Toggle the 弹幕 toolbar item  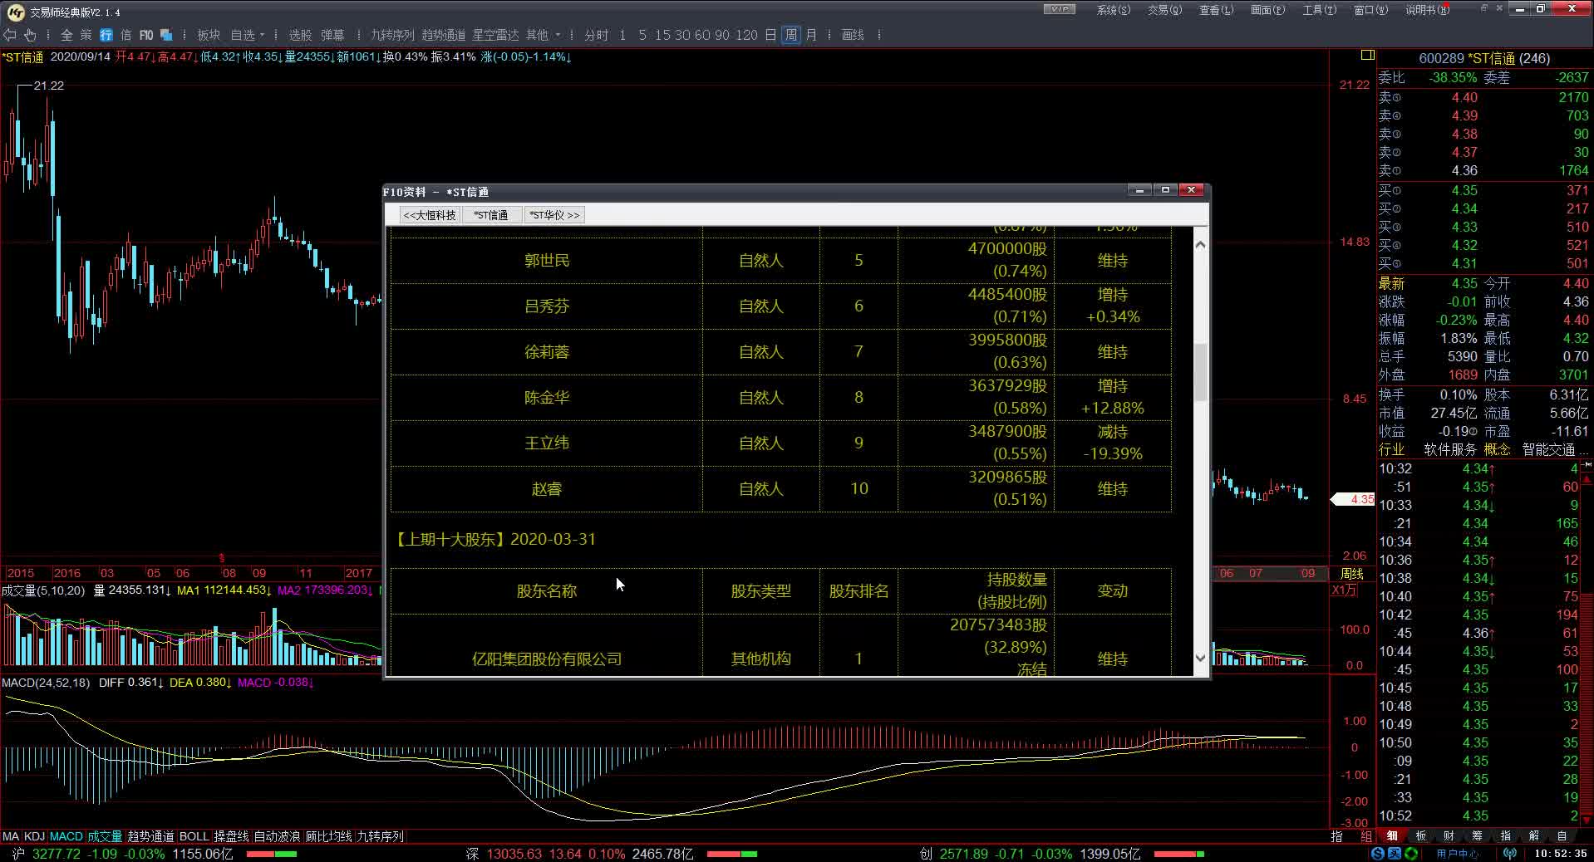coord(332,35)
